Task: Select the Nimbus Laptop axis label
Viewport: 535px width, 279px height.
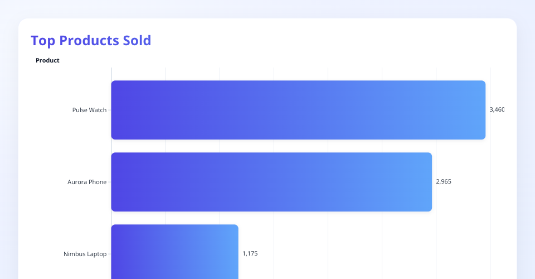Action: 85,254
